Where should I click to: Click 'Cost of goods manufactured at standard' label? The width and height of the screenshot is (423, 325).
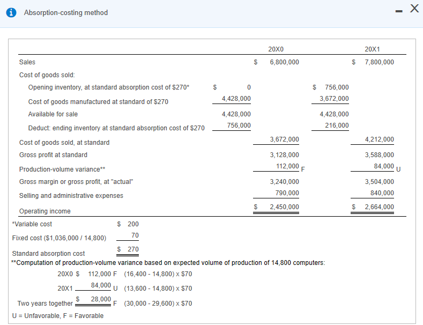pos(98,102)
